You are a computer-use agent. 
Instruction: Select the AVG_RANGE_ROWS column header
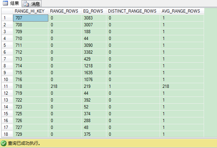(182, 11)
